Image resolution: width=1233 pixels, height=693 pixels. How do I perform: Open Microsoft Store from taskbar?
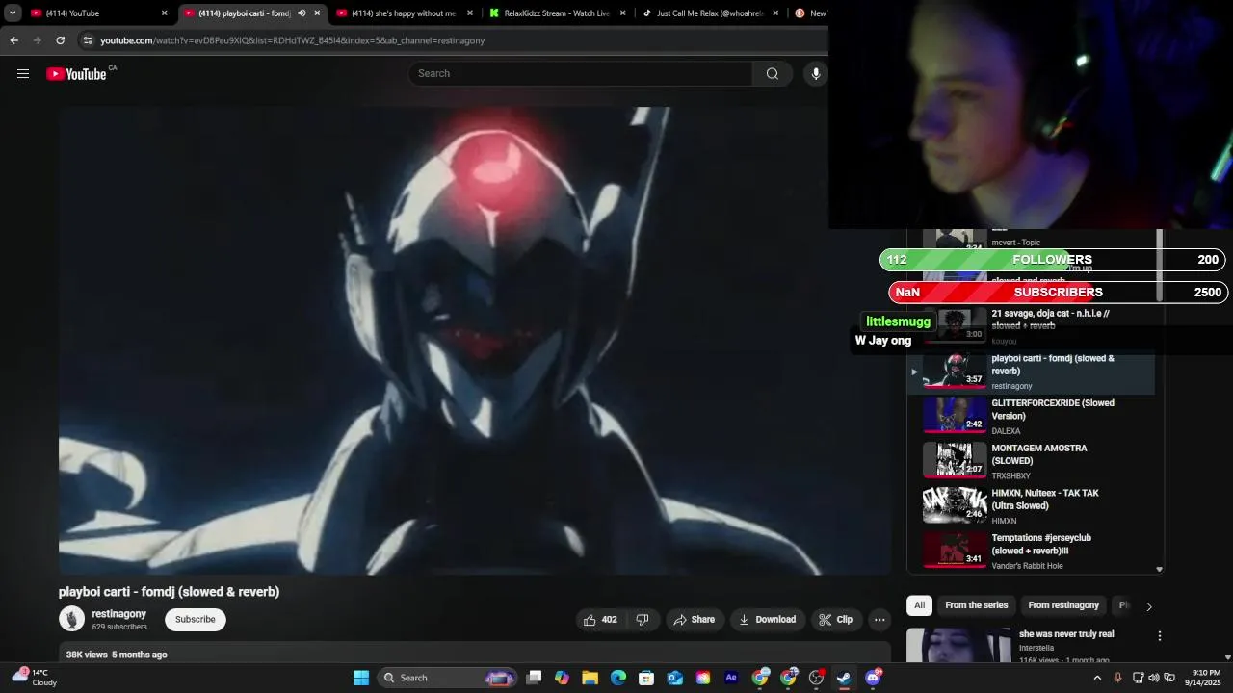(x=646, y=678)
